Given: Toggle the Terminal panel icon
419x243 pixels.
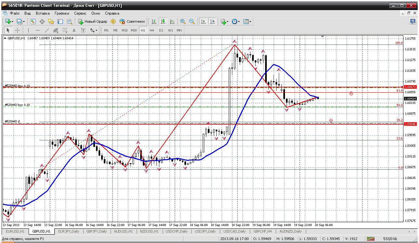Looking at the screenshot, I should [60, 21].
